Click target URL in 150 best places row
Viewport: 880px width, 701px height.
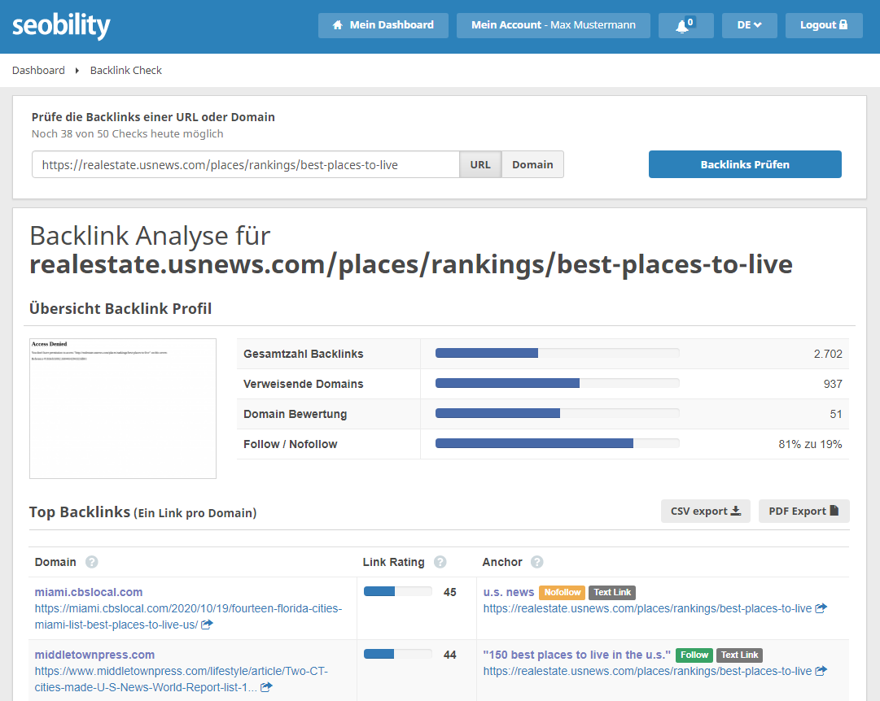click(x=648, y=671)
